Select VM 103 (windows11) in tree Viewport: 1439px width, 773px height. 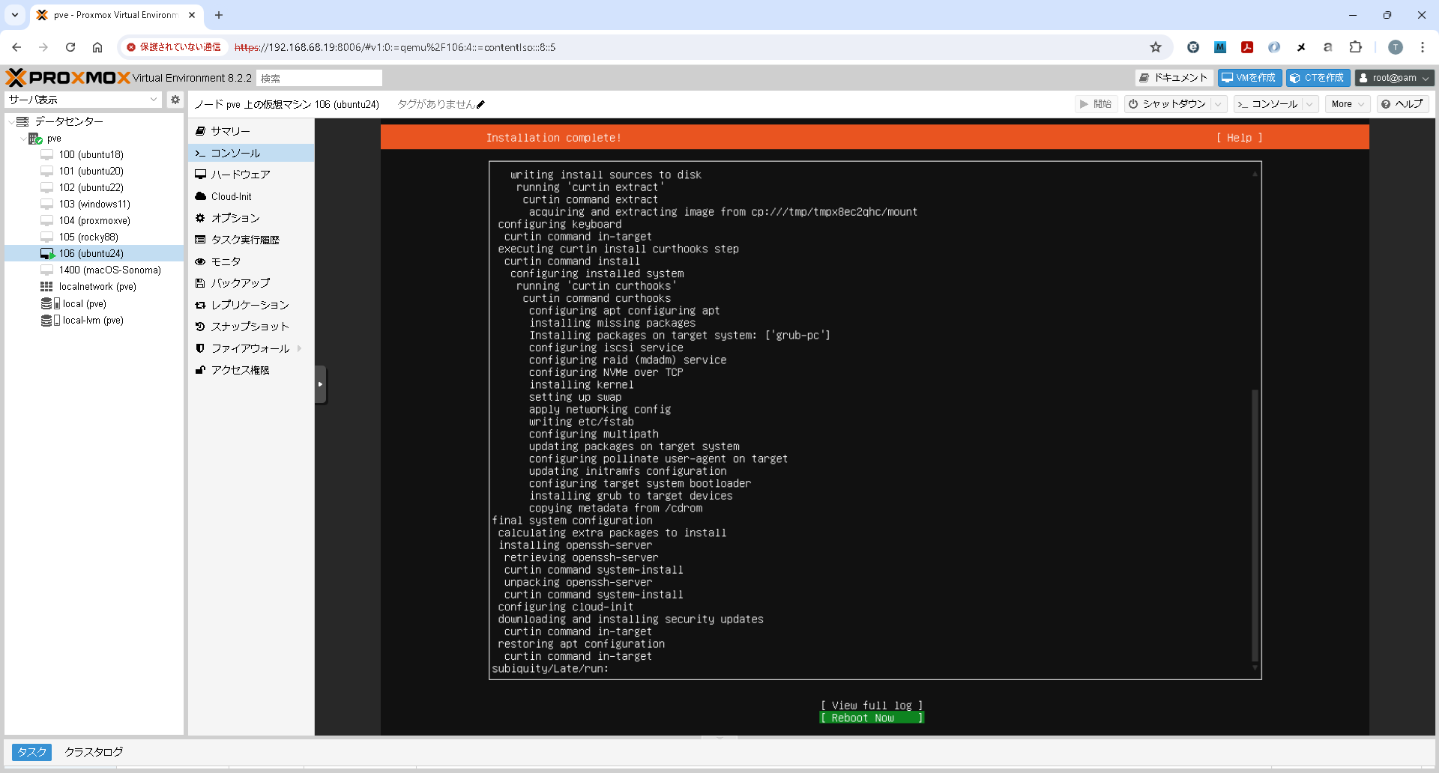pos(94,204)
